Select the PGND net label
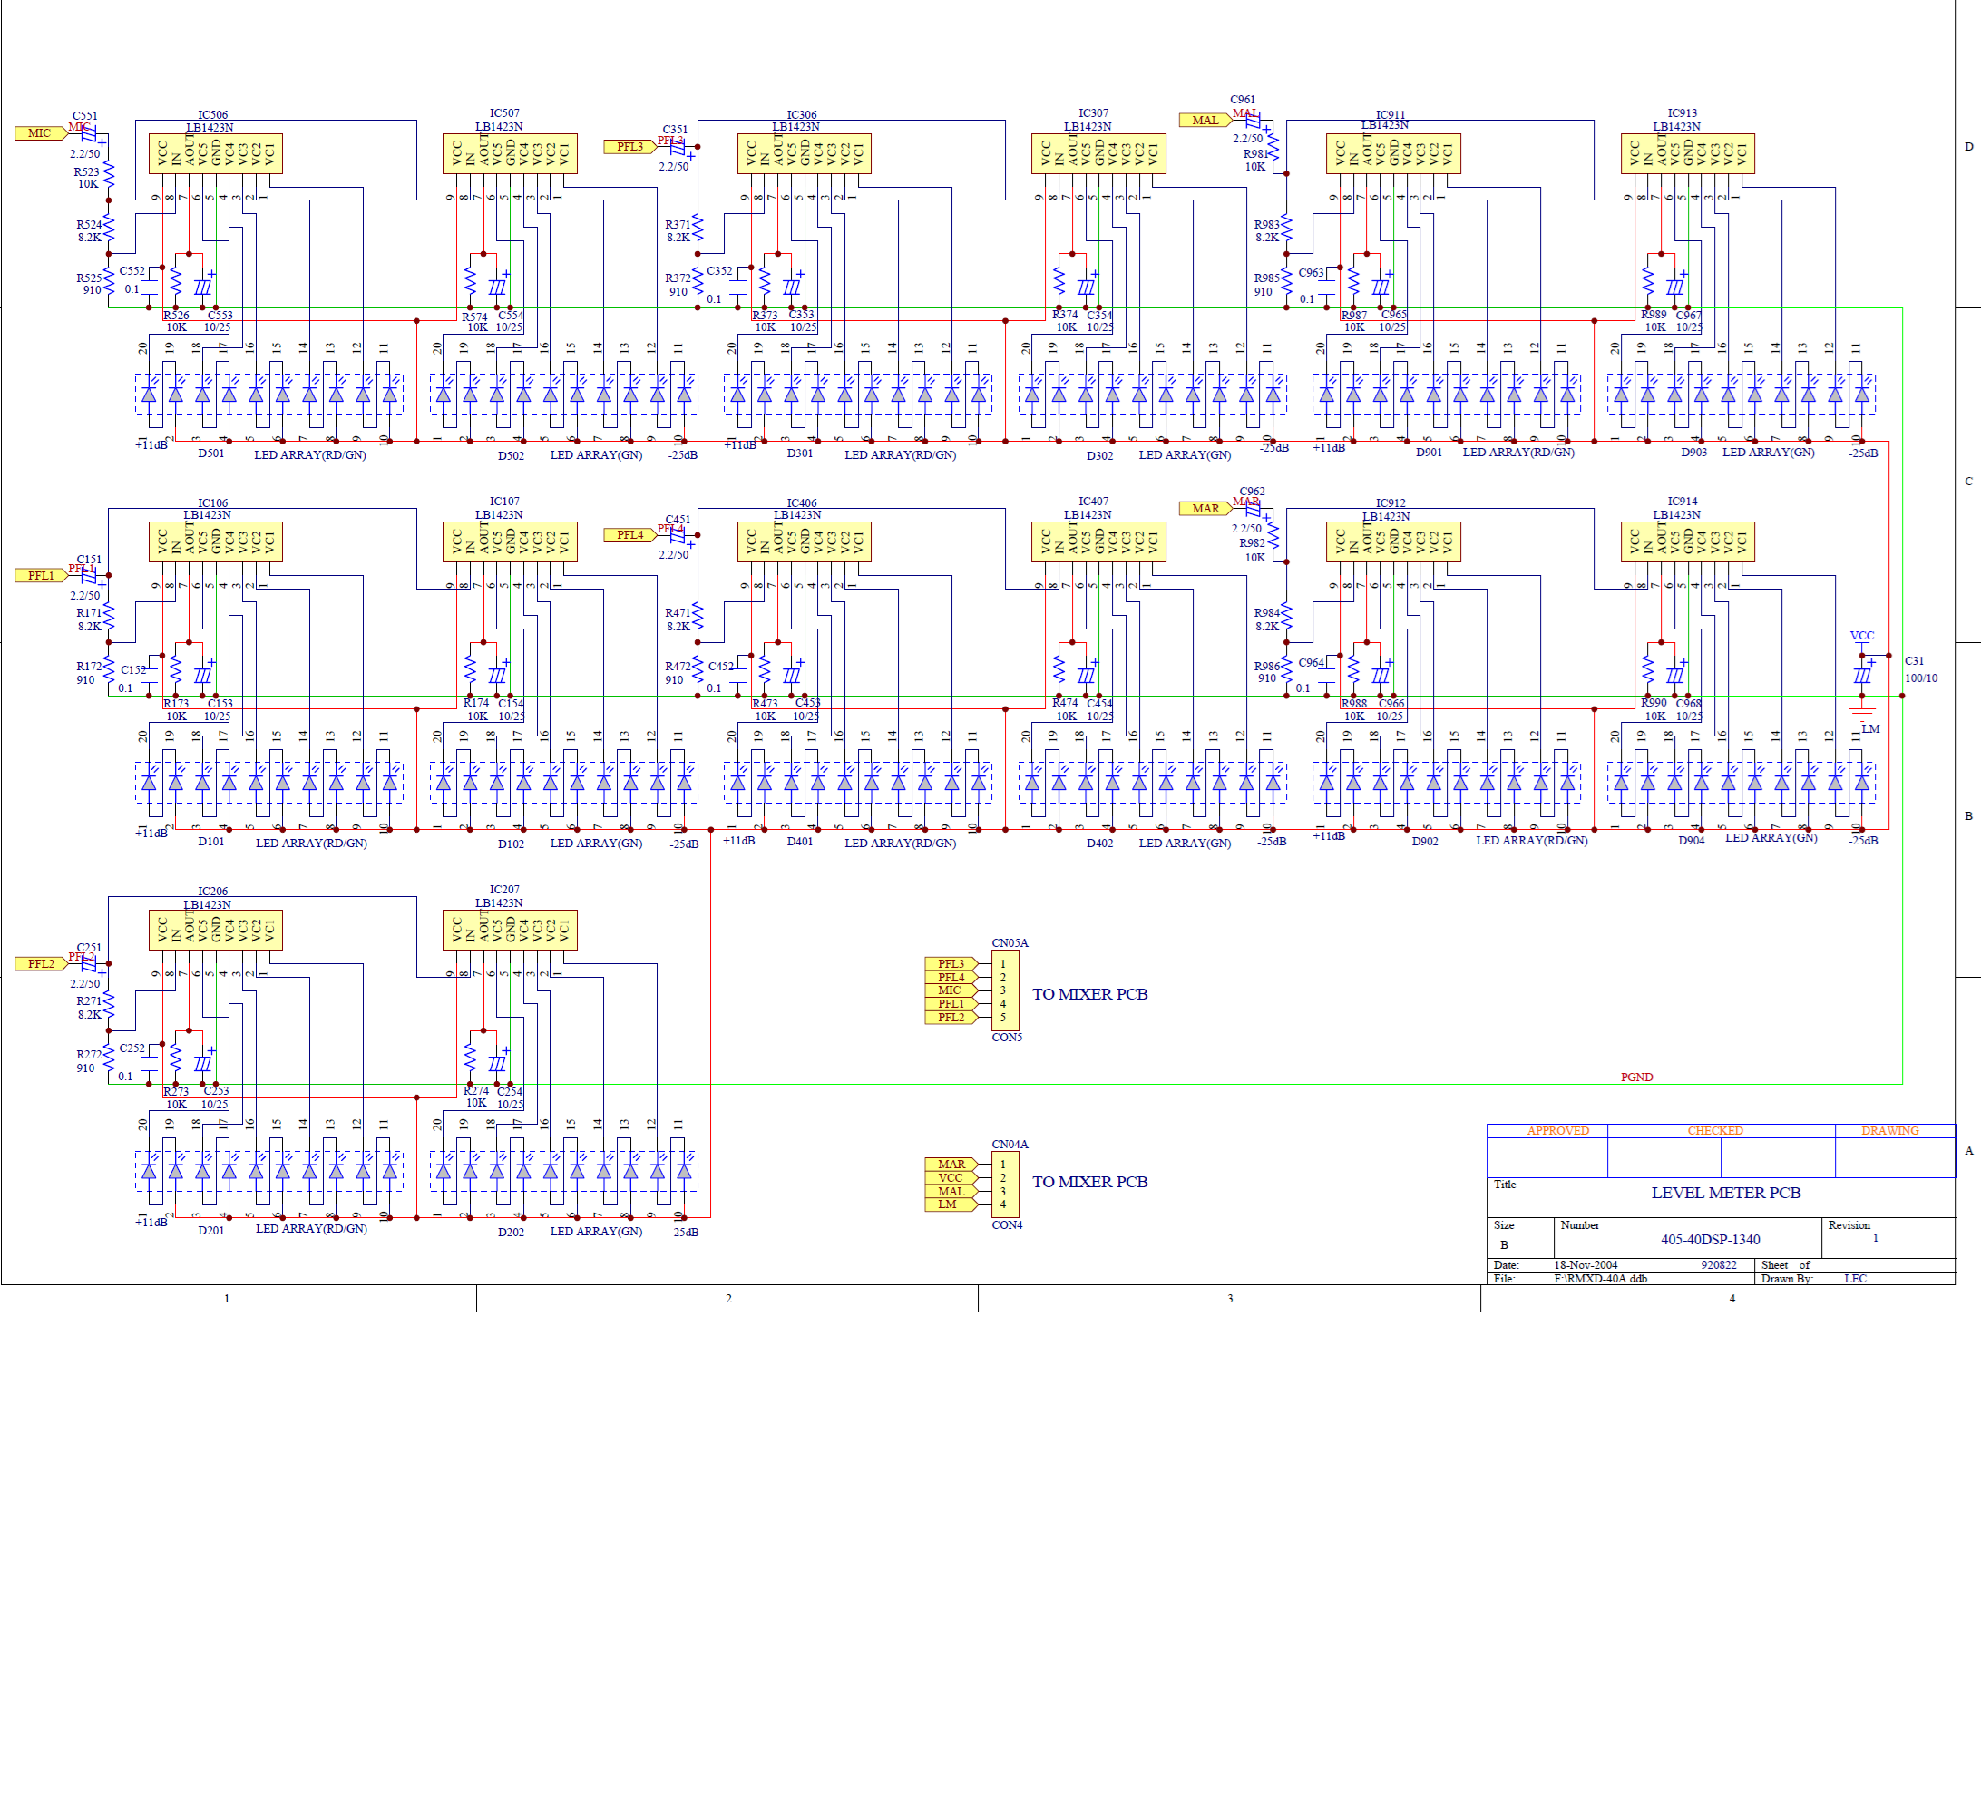Image resolution: width=1981 pixels, height=1814 pixels. click(1637, 1077)
